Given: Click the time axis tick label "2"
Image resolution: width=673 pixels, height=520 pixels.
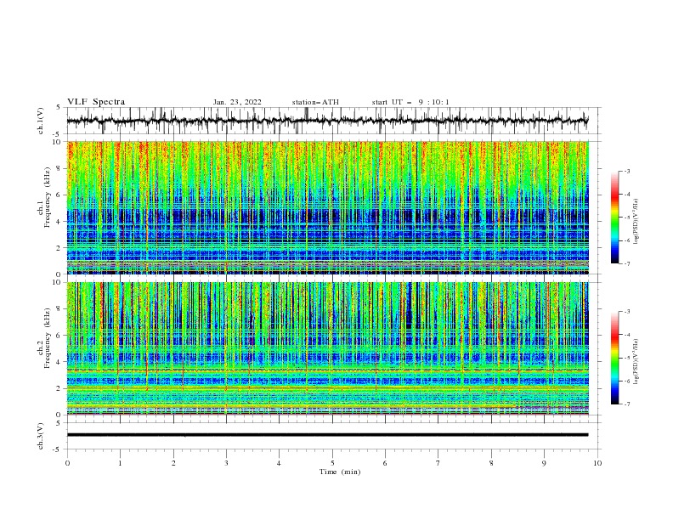Looking at the screenshot, I should pos(173,463).
